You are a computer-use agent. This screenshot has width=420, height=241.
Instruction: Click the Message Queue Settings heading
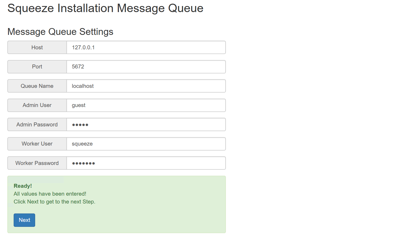[x=60, y=32]
